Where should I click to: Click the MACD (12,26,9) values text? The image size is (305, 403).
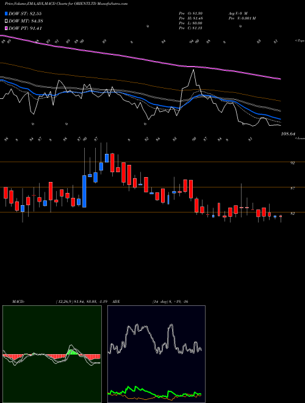(x=83, y=302)
